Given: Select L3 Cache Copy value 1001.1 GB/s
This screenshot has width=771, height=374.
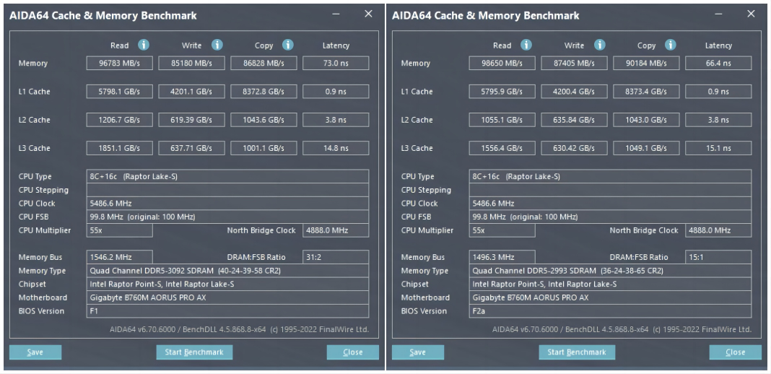Looking at the screenshot, I should pyautogui.click(x=263, y=148).
